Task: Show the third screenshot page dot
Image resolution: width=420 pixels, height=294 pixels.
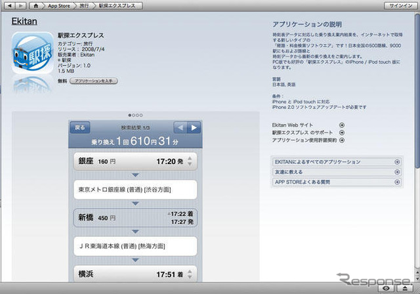Action: pos(137,115)
